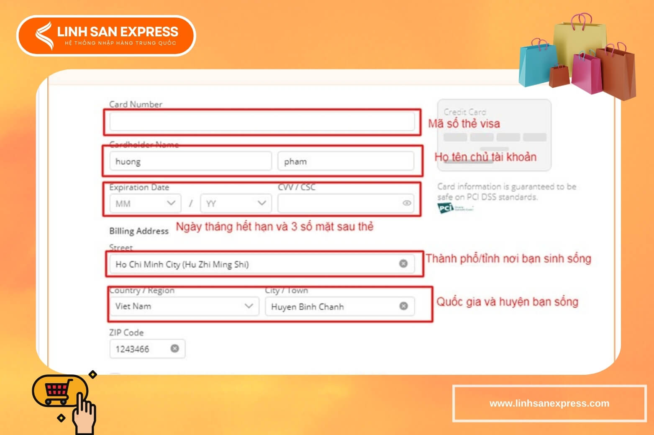This screenshot has height=435, width=654.
Task: Click the Card Number label
Action: (136, 104)
